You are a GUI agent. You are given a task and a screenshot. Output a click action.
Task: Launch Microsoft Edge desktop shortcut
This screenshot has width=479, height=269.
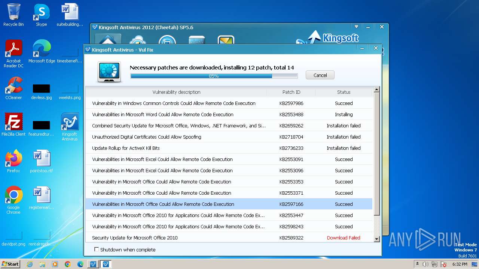[x=42, y=52]
